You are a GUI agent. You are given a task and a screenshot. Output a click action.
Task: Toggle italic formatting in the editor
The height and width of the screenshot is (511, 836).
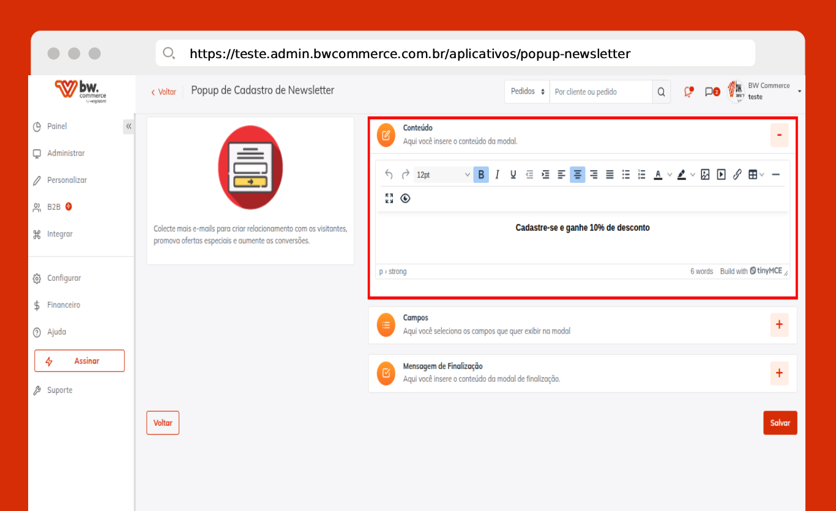(x=497, y=175)
